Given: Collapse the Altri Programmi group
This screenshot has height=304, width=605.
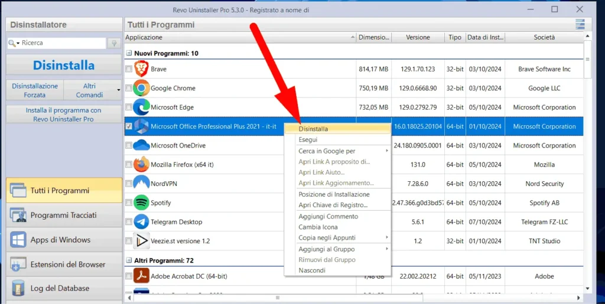Looking at the screenshot, I should point(129,260).
